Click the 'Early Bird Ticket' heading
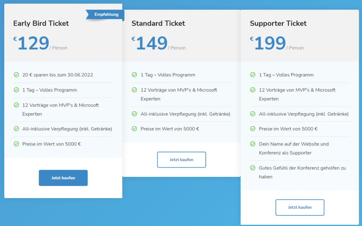This screenshot has width=362, height=226. coord(41,23)
